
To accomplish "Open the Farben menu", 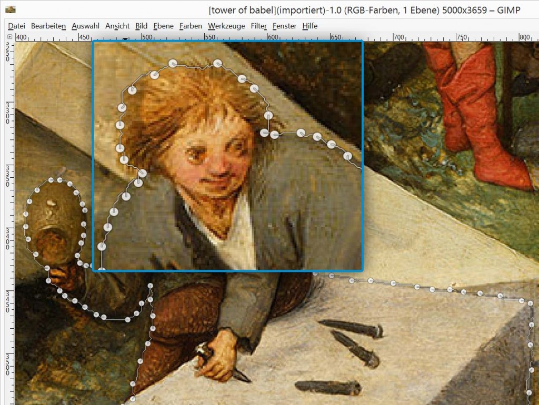I will click(190, 26).
